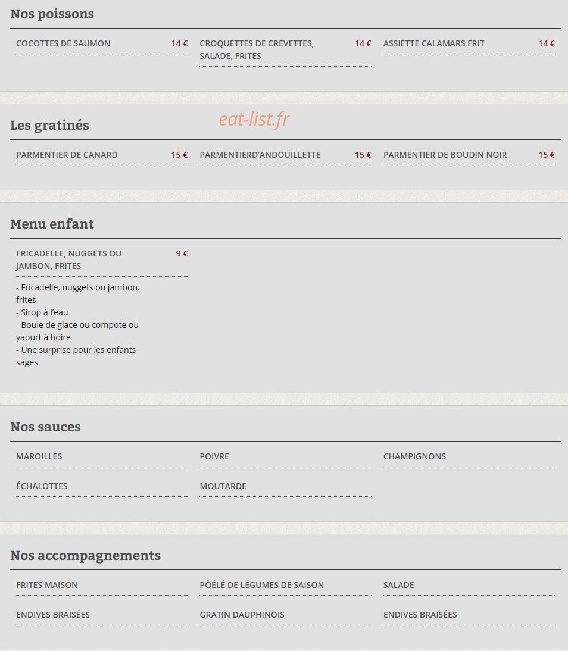The height and width of the screenshot is (651, 568).
Task: Click the Cocottes de Saumon menu item
Action: (63, 43)
